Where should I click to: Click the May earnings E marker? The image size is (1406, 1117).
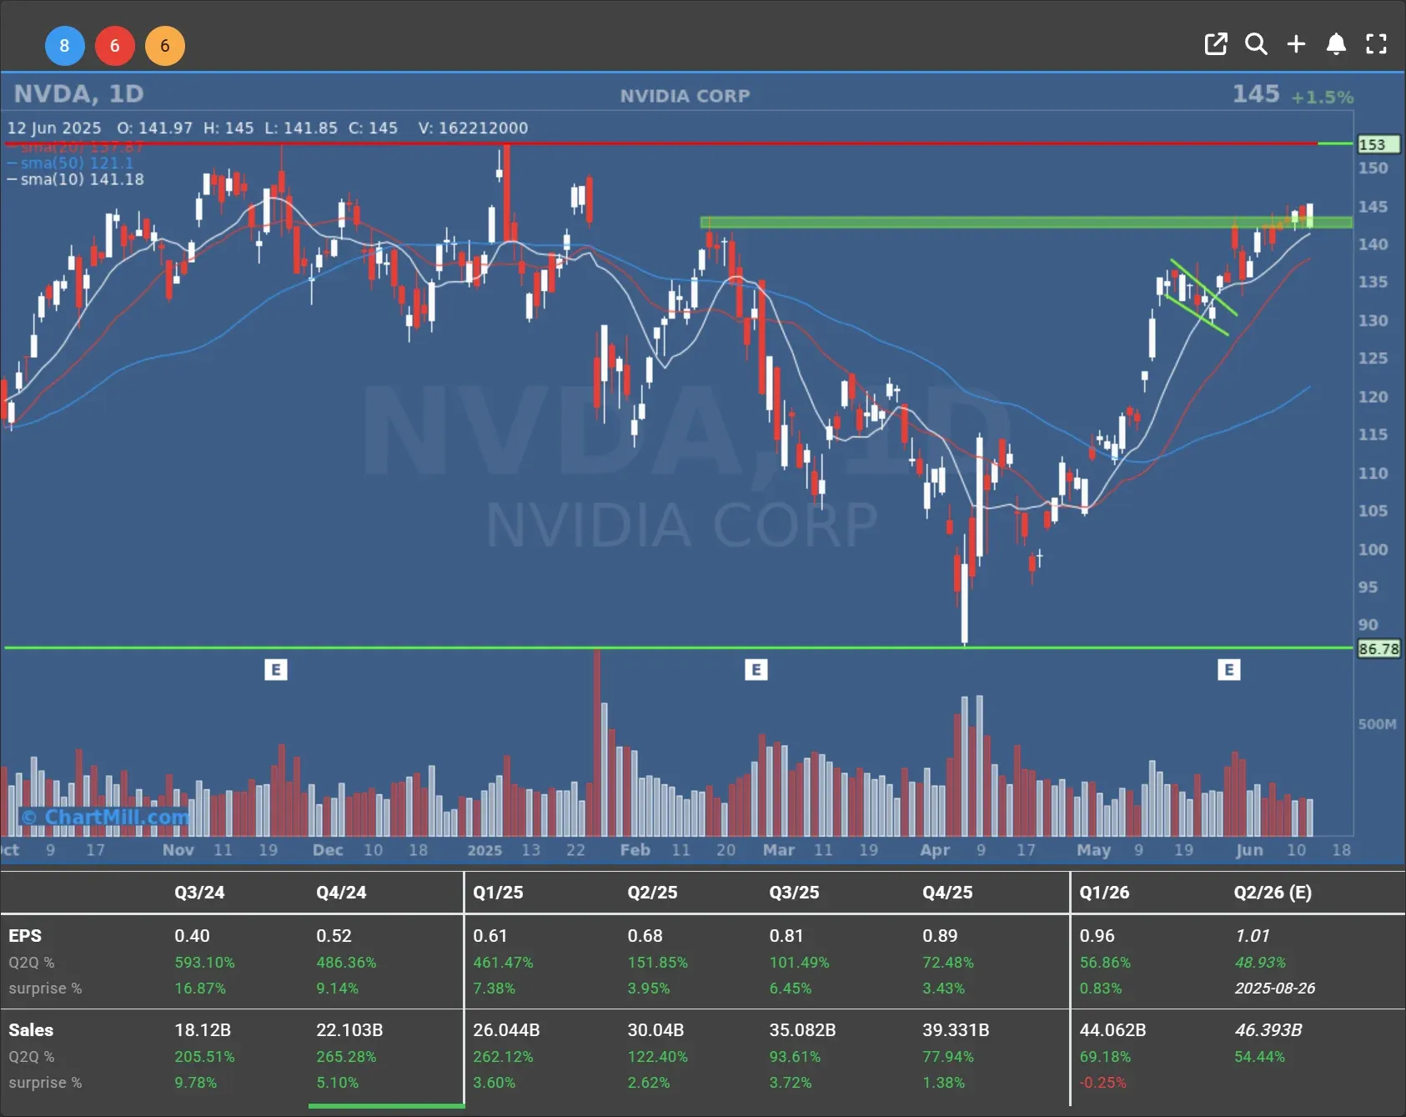click(x=1228, y=670)
